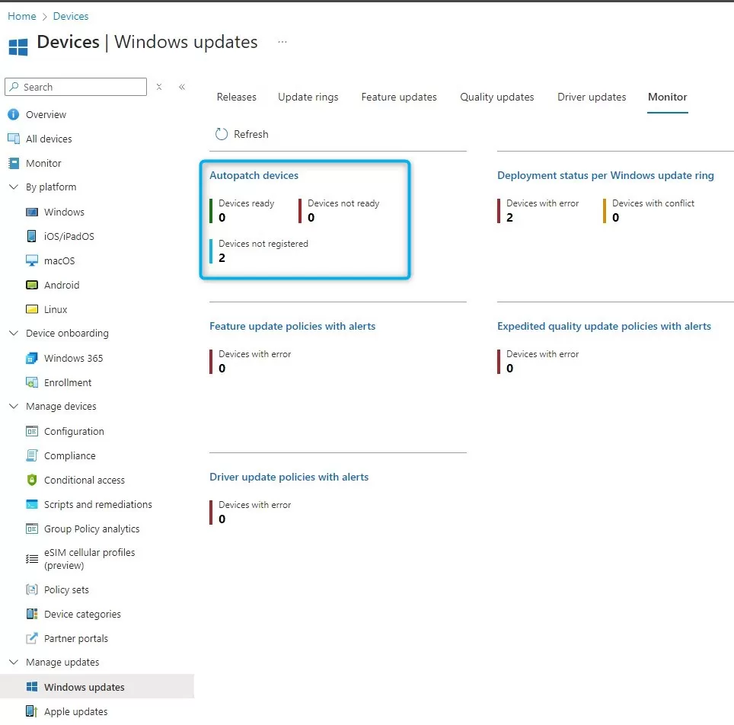Click the All devices icon
Viewport: 734px width, 725px height.
[14, 139]
